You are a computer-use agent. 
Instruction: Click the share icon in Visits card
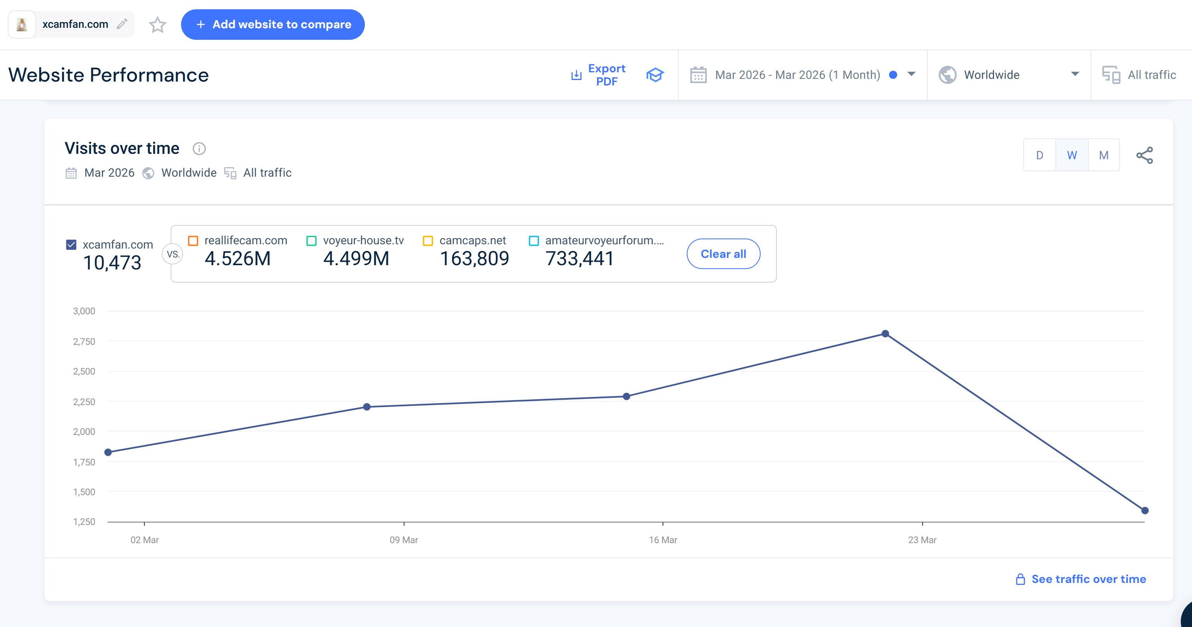(1144, 155)
